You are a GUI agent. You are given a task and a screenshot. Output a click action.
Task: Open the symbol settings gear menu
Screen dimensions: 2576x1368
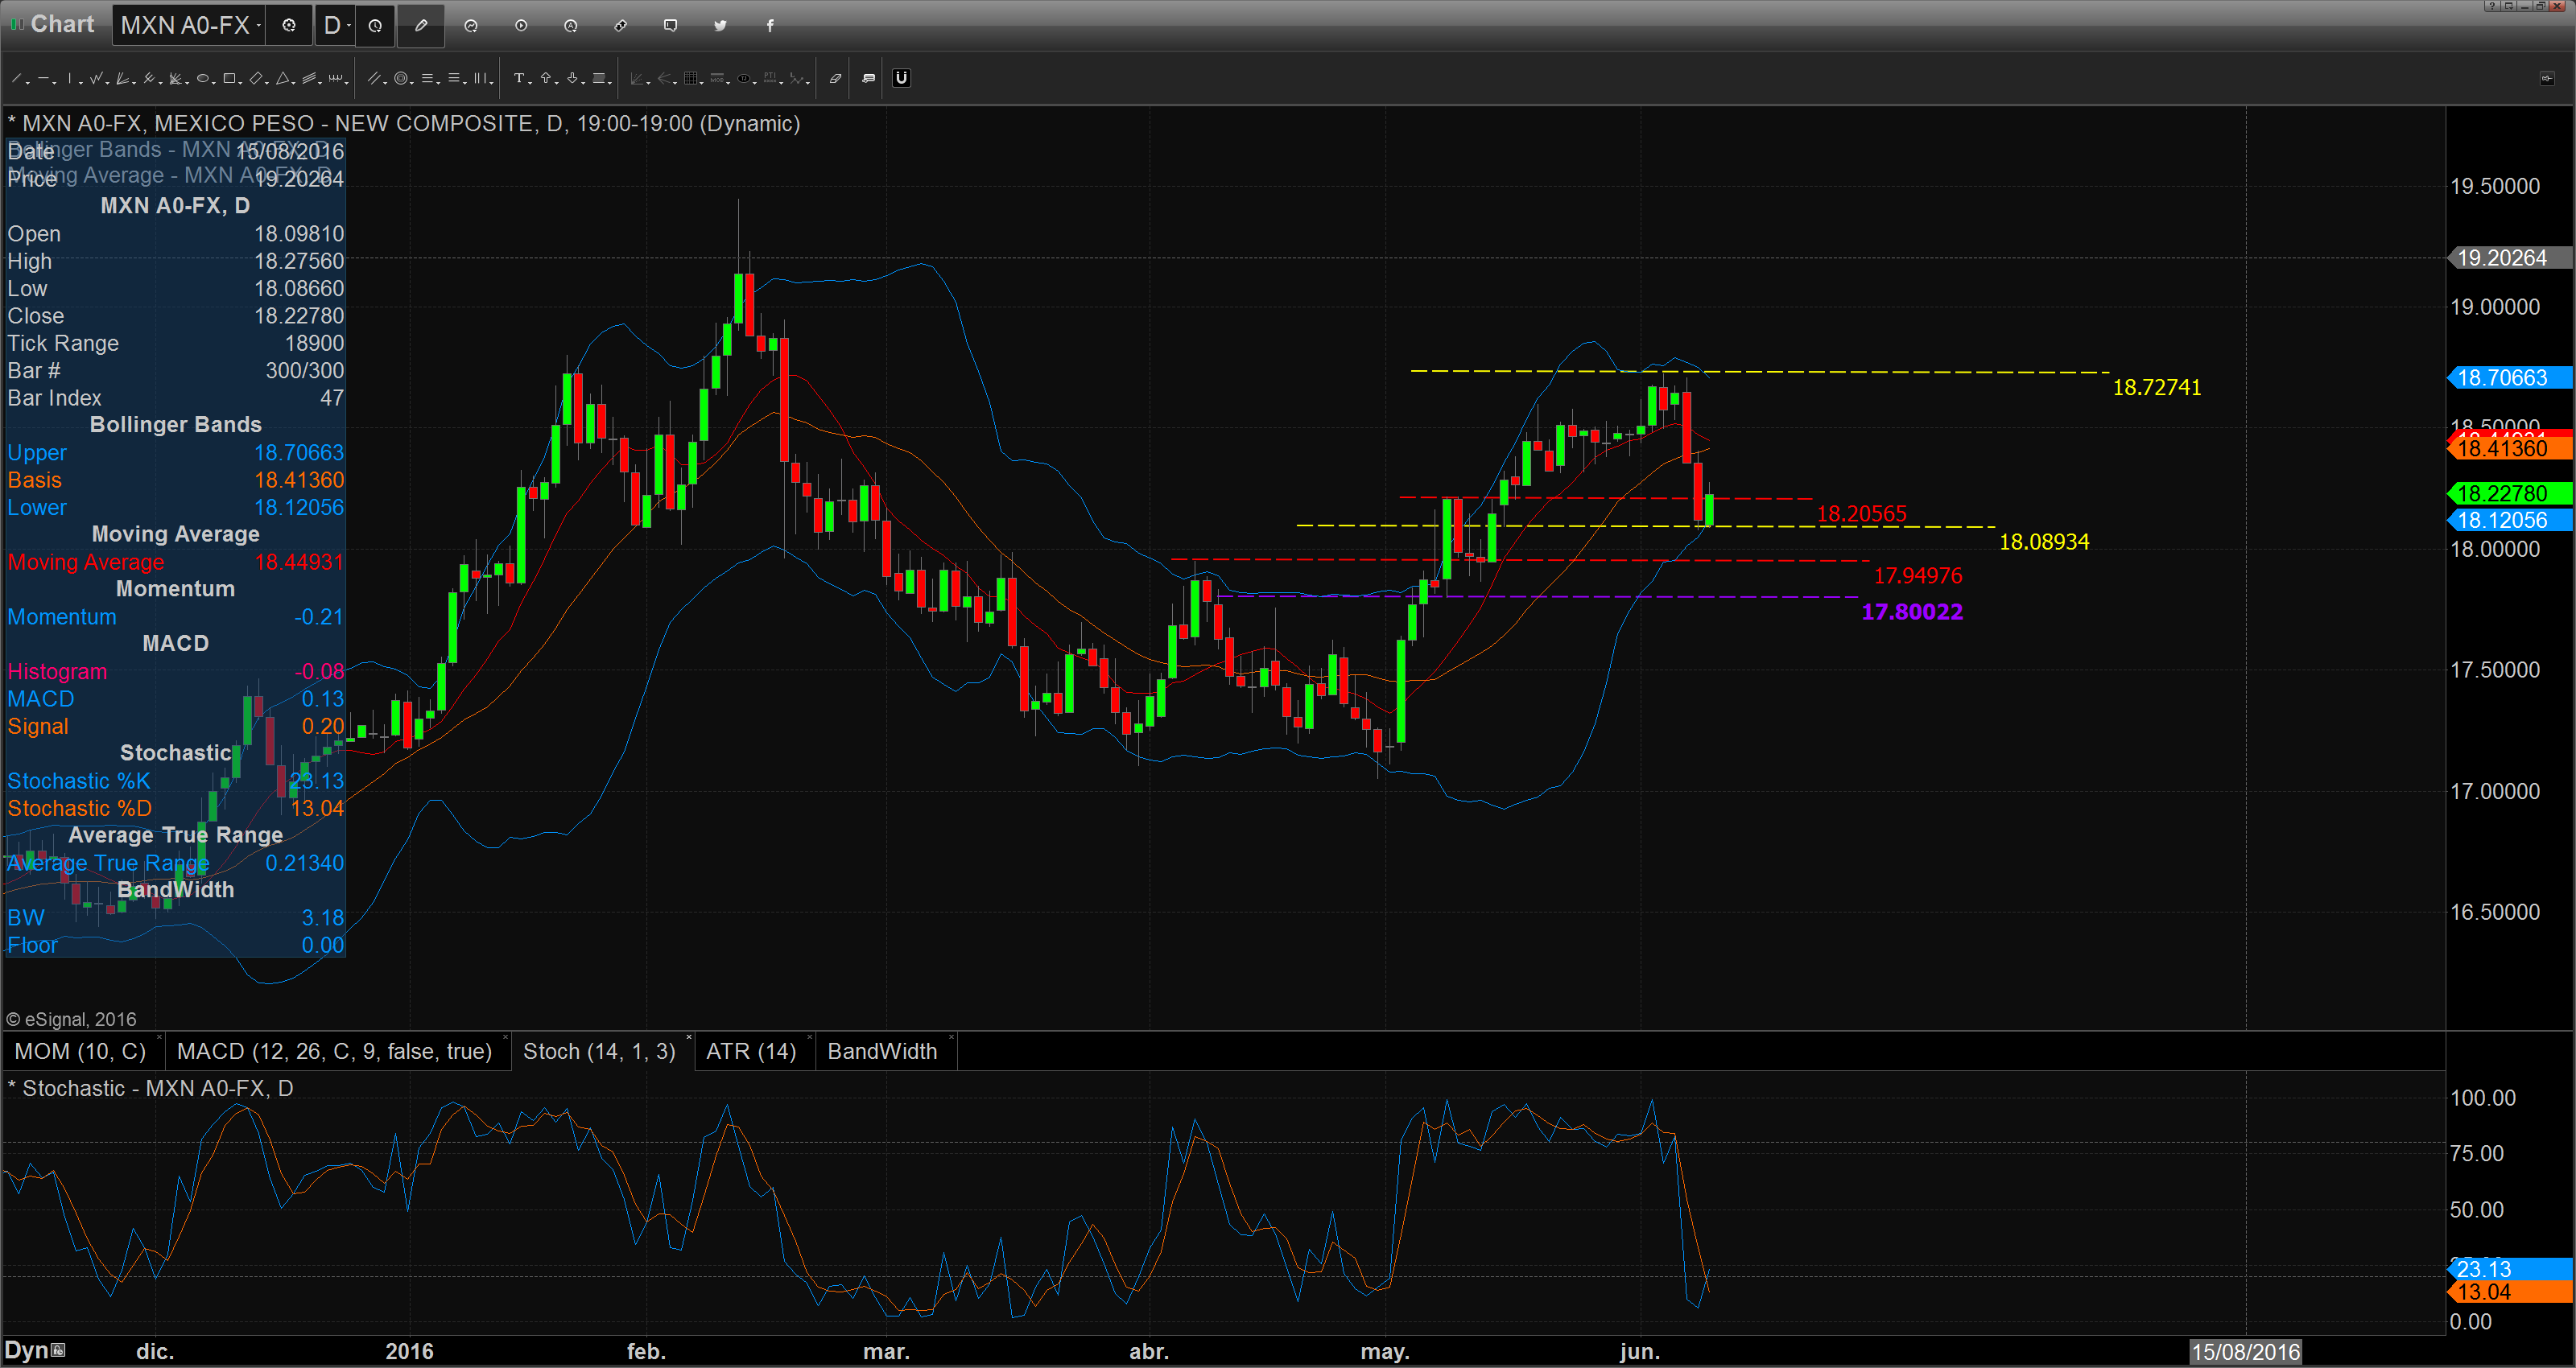pos(289,25)
